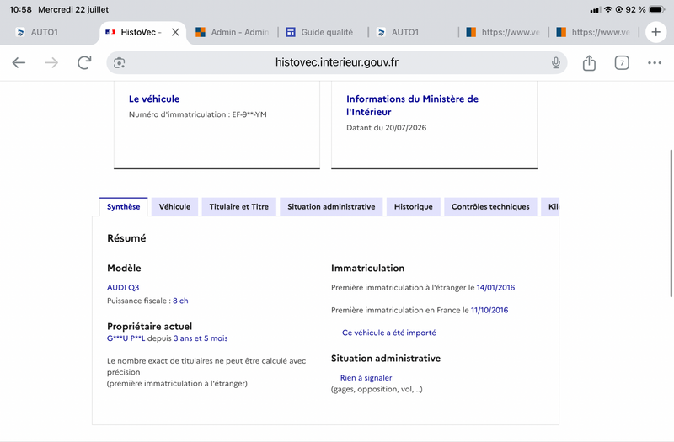Click the registration number EF-9**-YM line

pyautogui.click(x=198, y=114)
